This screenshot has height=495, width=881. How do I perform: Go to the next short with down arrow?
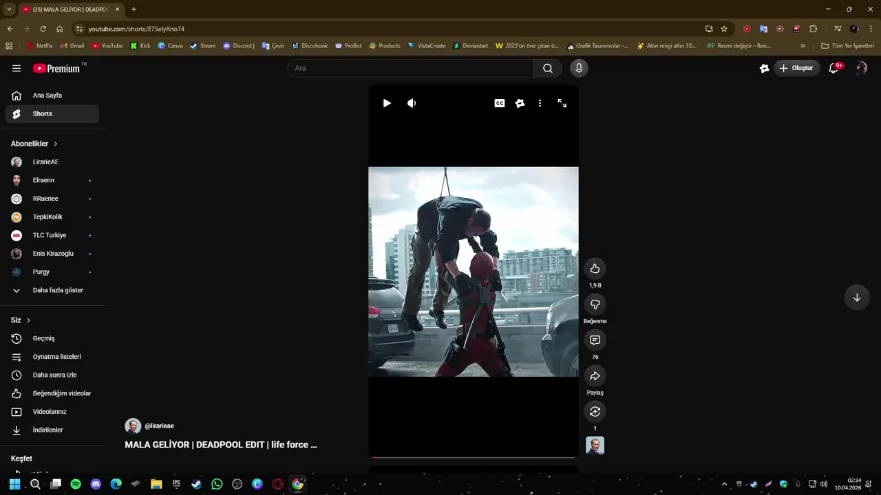pyautogui.click(x=857, y=298)
